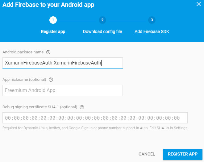Click the Debug signing certificate SHA-1 label

pos(40,107)
